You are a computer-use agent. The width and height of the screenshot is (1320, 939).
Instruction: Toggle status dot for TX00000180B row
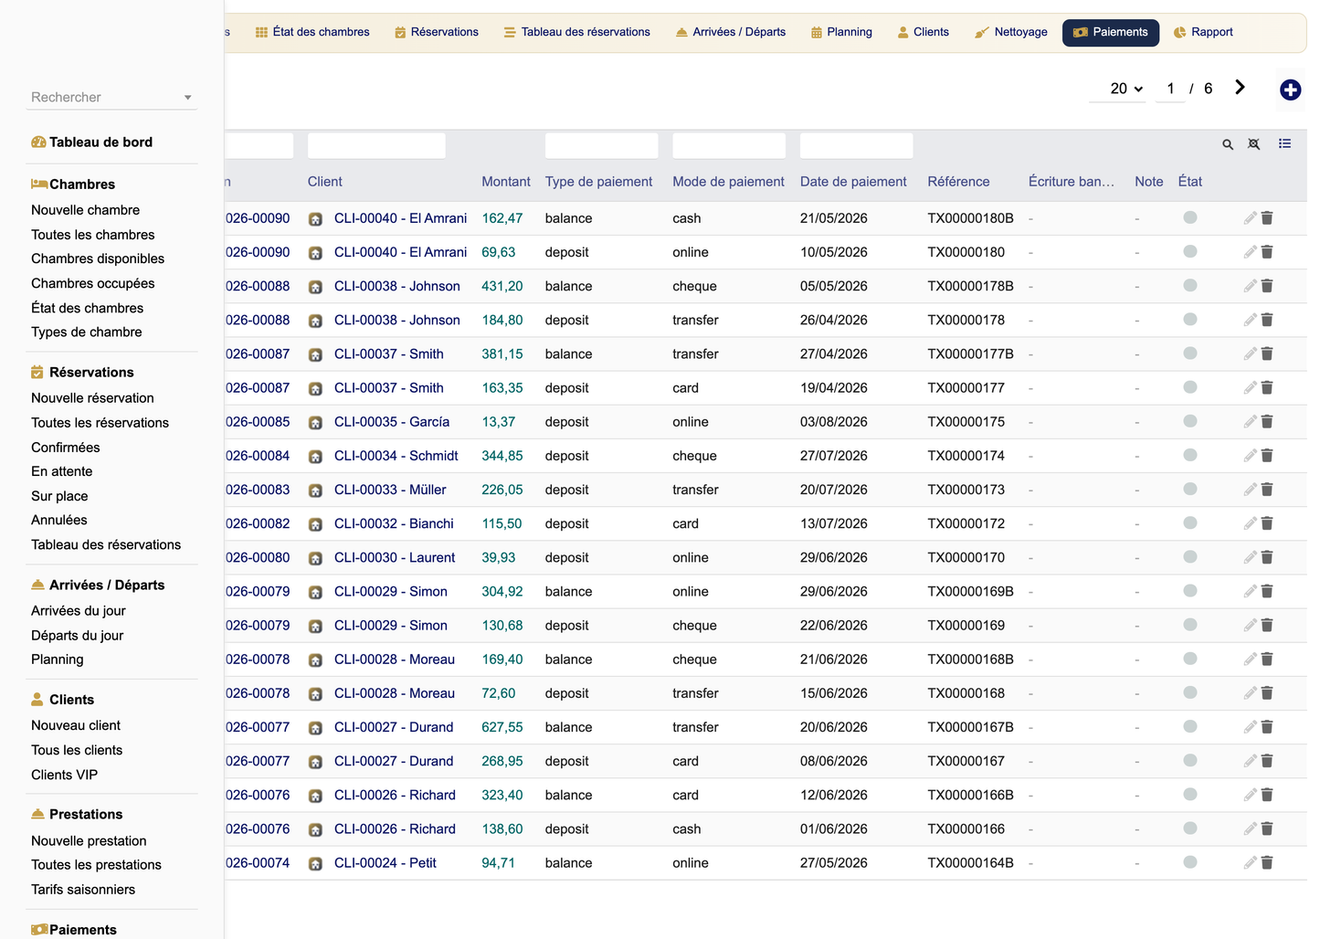click(x=1189, y=217)
